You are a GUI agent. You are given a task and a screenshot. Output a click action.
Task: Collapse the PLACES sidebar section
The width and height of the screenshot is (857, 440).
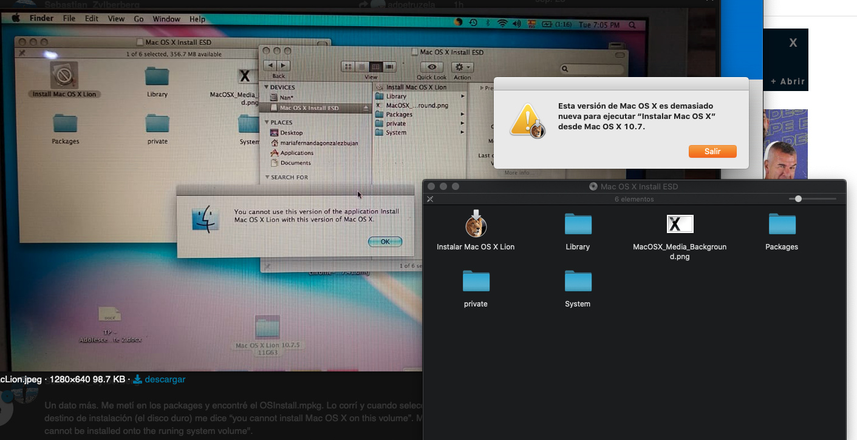pyautogui.click(x=267, y=123)
